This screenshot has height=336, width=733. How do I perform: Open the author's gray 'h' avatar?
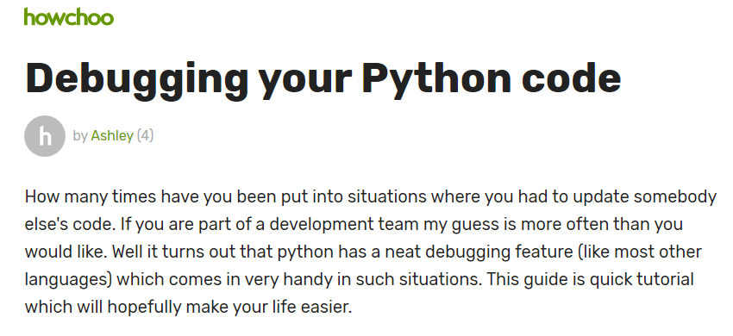click(45, 136)
